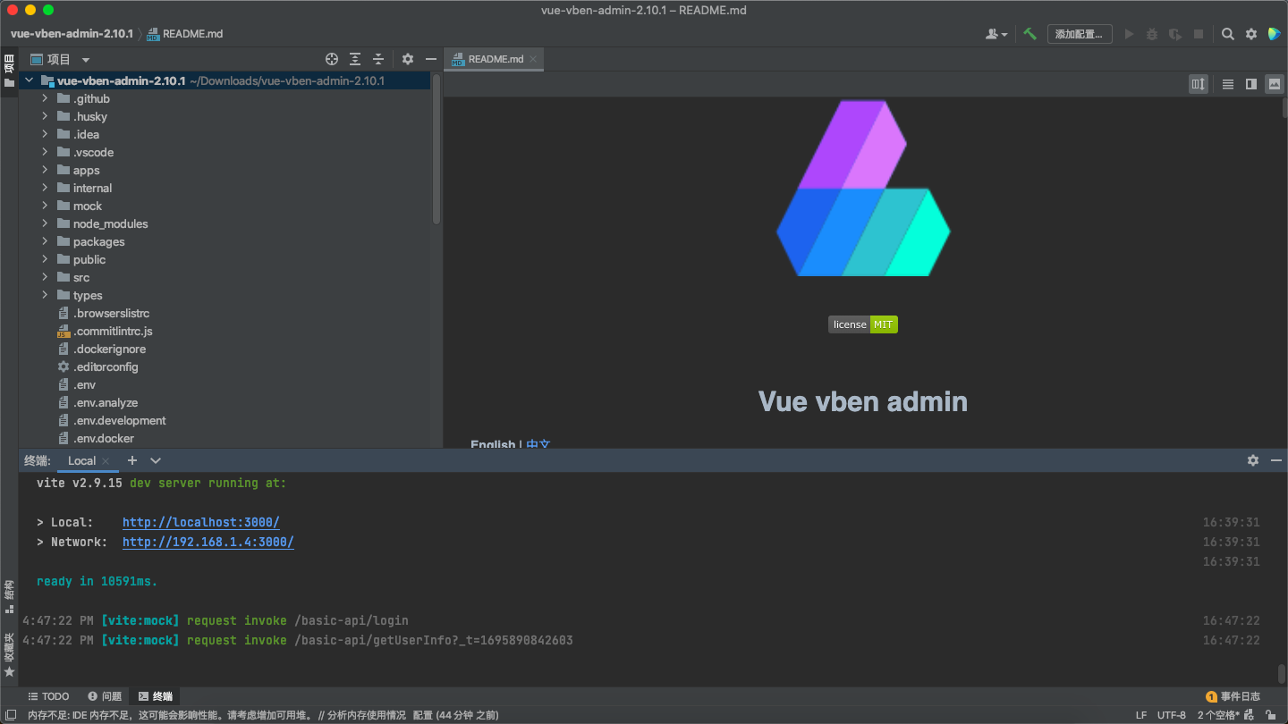Click the Build hammer icon in the toolbar
This screenshot has width=1288, height=724.
pos(1029,33)
